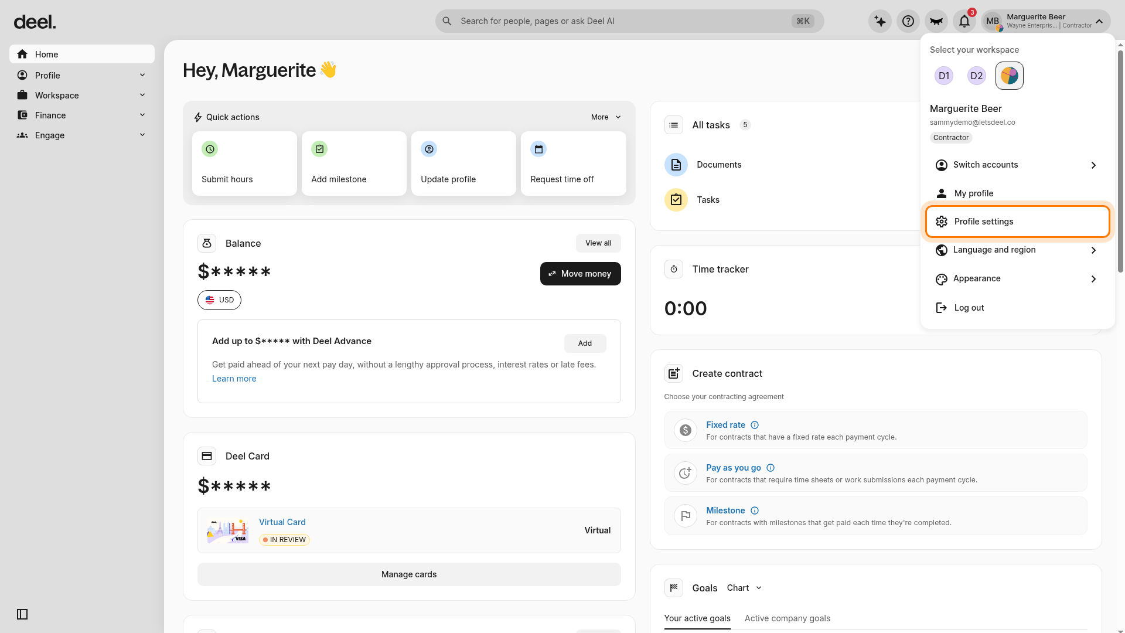Select workspace D1
Screen dimensions: 1125x633
tap(944, 76)
